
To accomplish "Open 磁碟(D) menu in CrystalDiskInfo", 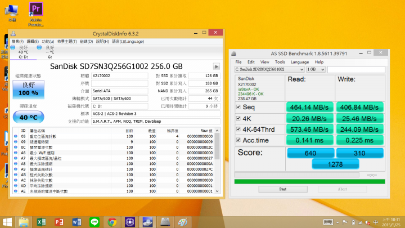I will point(87,41).
